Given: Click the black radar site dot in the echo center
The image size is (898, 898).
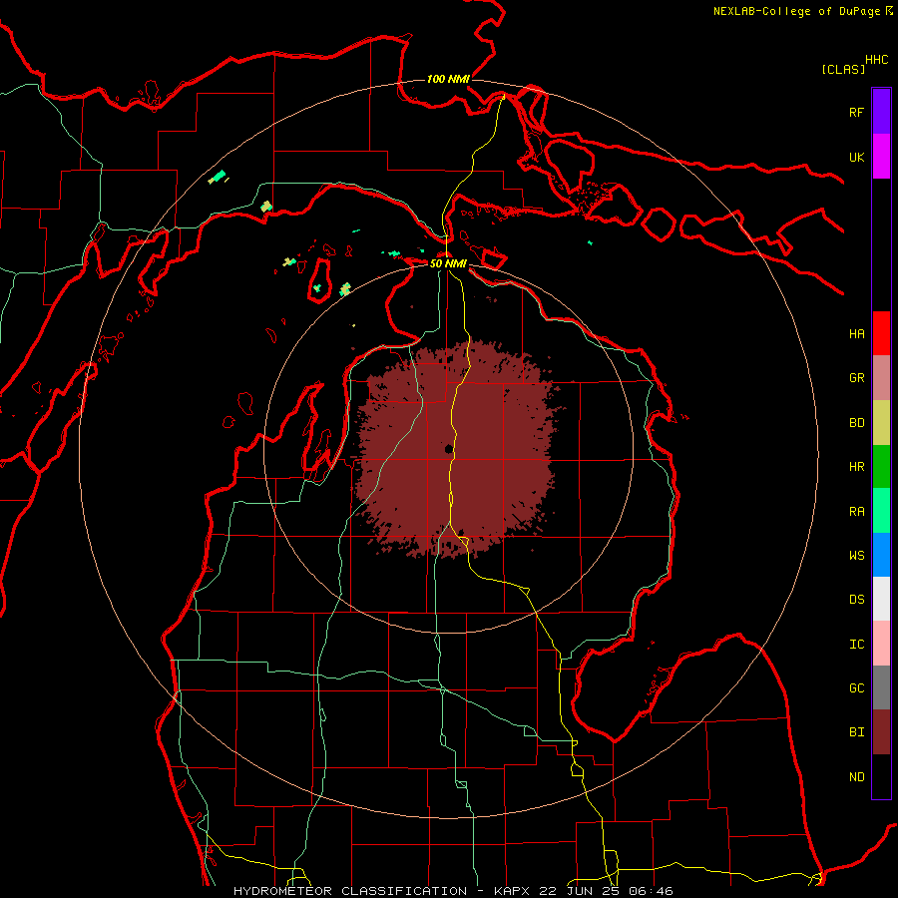Looking at the screenshot, I should (x=450, y=449).
